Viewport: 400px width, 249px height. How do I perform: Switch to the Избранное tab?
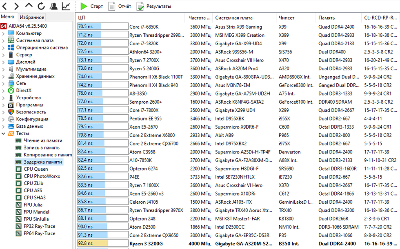32,17
